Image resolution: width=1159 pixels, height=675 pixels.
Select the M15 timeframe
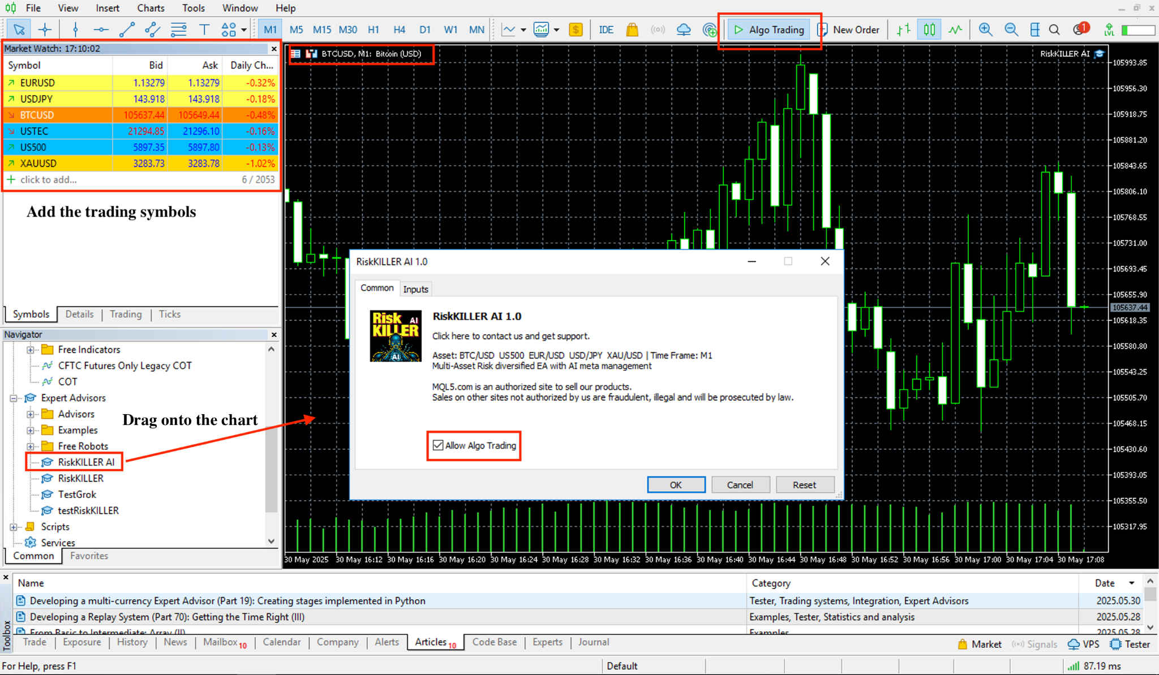[322, 29]
